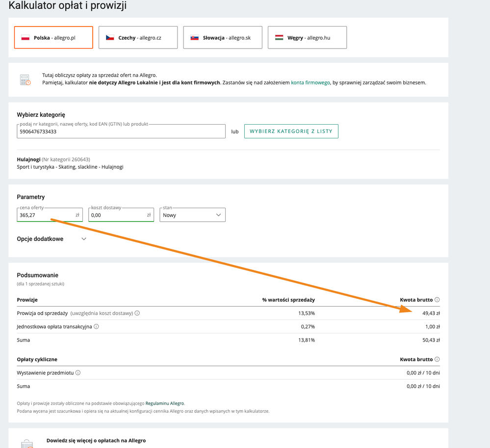The height and width of the screenshot is (448, 490).
Task: Click info icon beside Opłaty cykliczne Kwota brutto
Action: pos(437,359)
